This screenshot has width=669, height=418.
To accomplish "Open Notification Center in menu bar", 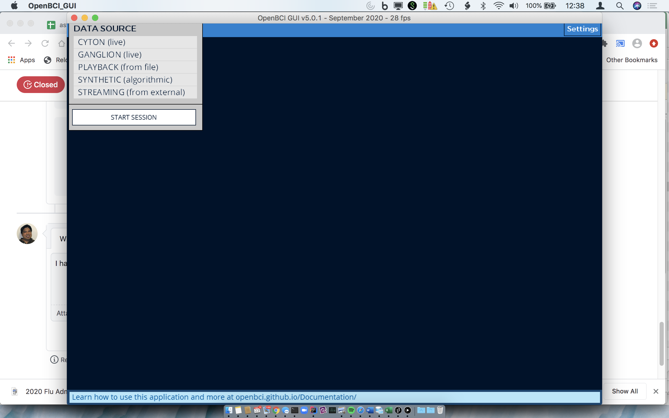I will (x=653, y=6).
